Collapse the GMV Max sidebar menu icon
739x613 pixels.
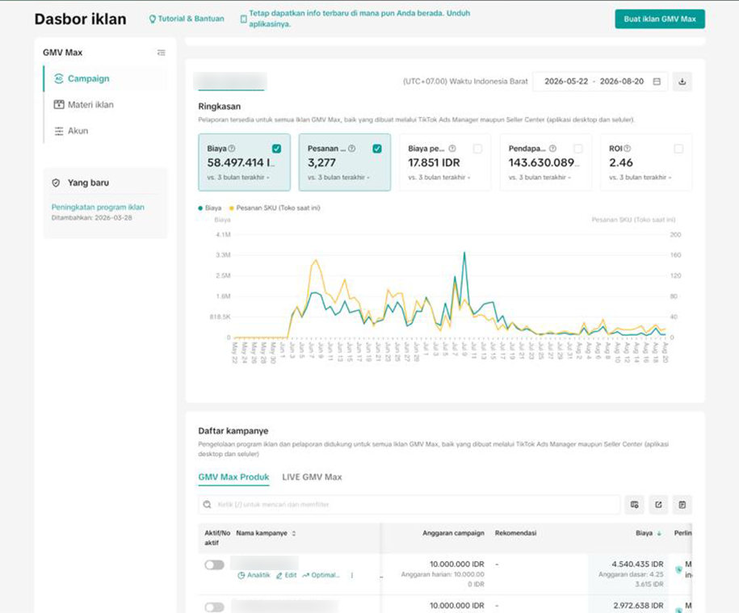[x=162, y=52]
